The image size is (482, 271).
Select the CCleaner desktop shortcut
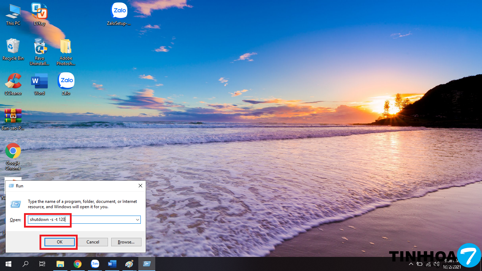[13, 82]
